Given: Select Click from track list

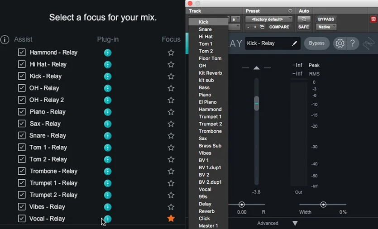Looking at the screenshot, I should (208, 219).
